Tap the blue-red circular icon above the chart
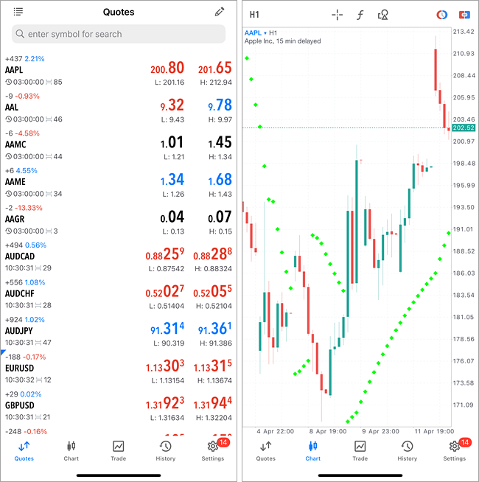Screen dimensions: 479x482 tap(441, 15)
